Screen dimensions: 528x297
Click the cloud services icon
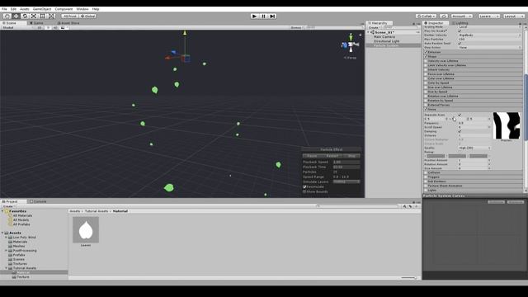click(x=444, y=16)
